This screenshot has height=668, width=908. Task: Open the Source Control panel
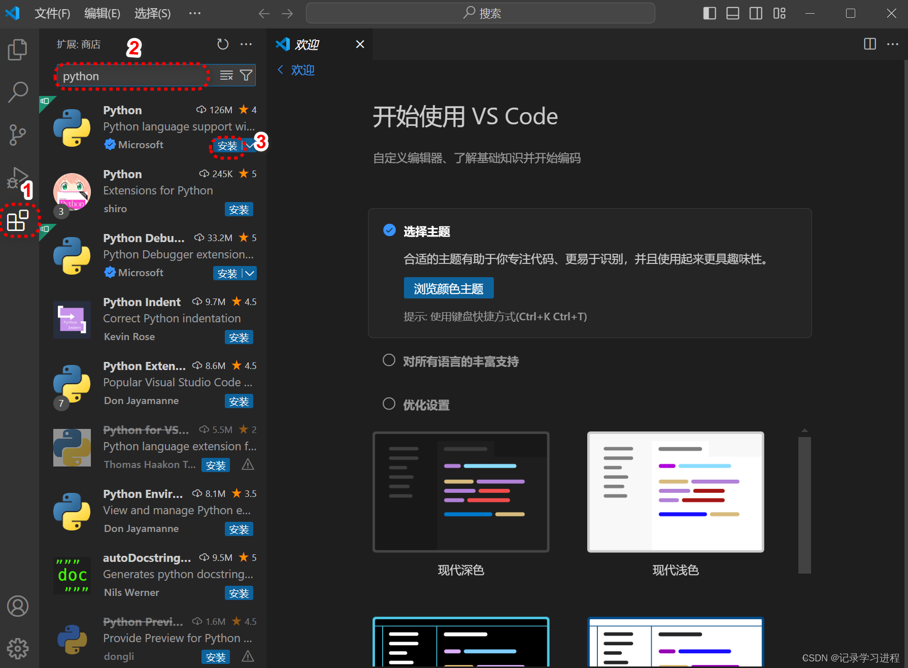[18, 135]
